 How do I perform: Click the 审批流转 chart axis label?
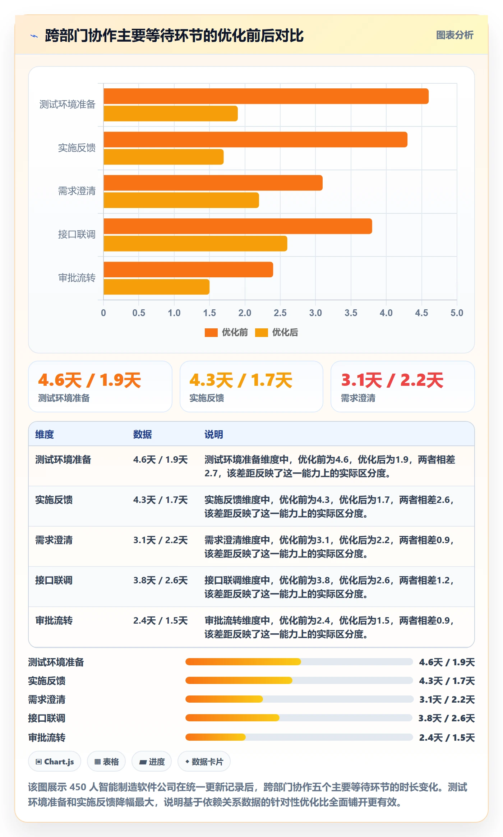[x=77, y=278]
